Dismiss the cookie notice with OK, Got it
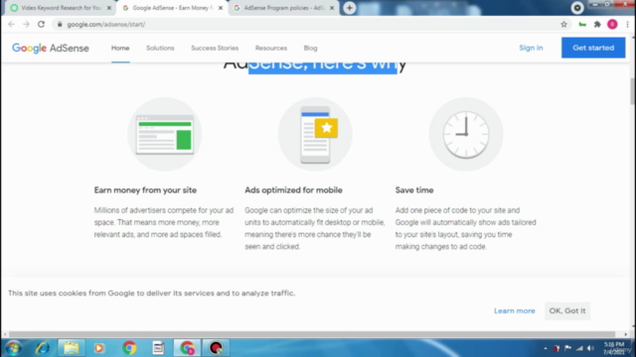 567,310
